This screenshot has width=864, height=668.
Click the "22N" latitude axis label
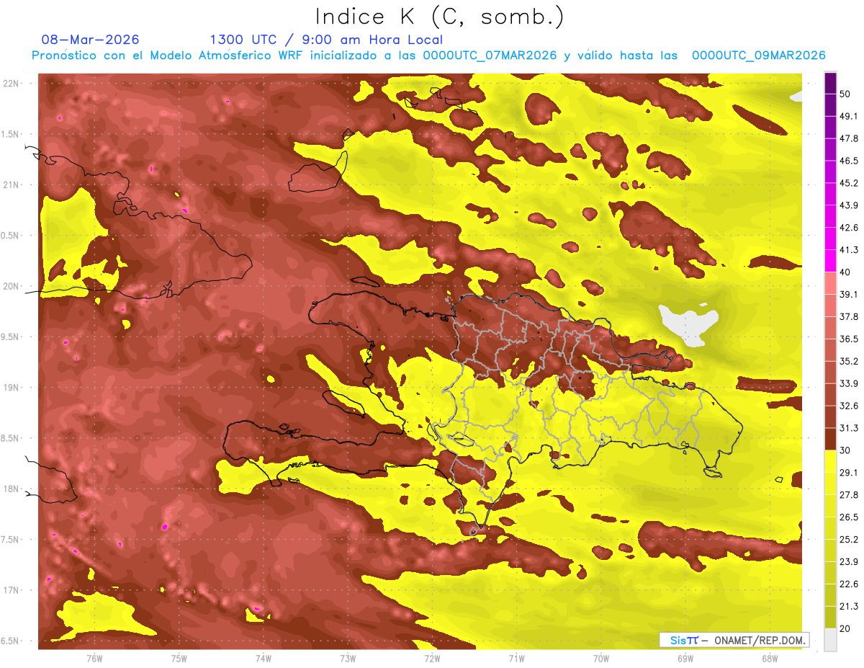[12, 84]
